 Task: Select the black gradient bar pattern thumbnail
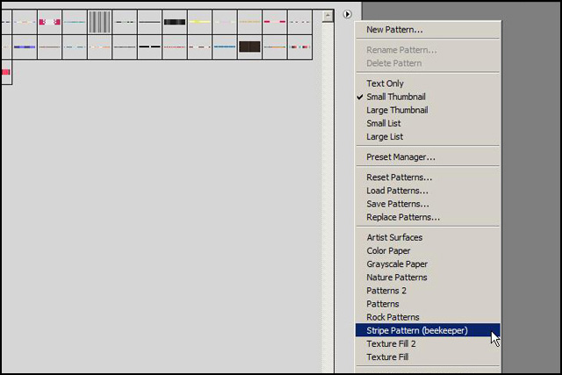pyautogui.click(x=175, y=21)
